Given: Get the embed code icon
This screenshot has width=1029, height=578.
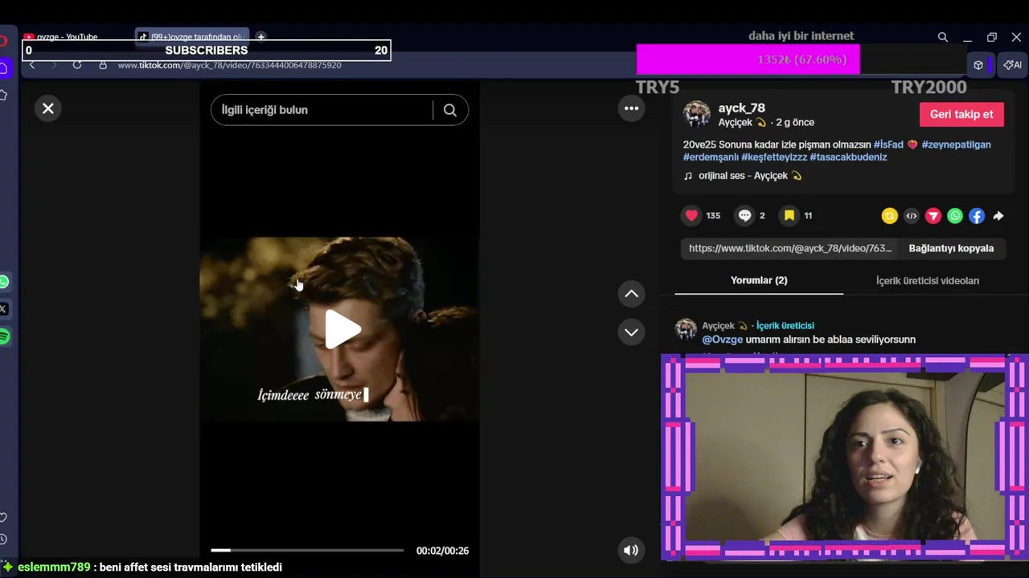Looking at the screenshot, I should [x=911, y=216].
